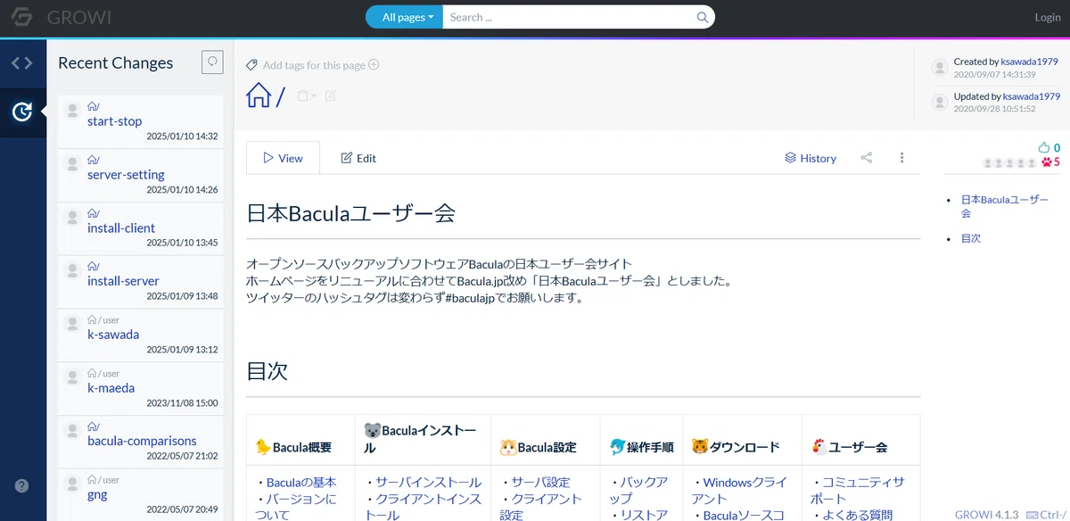Click the pencil edit path icon
The height and width of the screenshot is (521, 1070).
pyautogui.click(x=331, y=95)
